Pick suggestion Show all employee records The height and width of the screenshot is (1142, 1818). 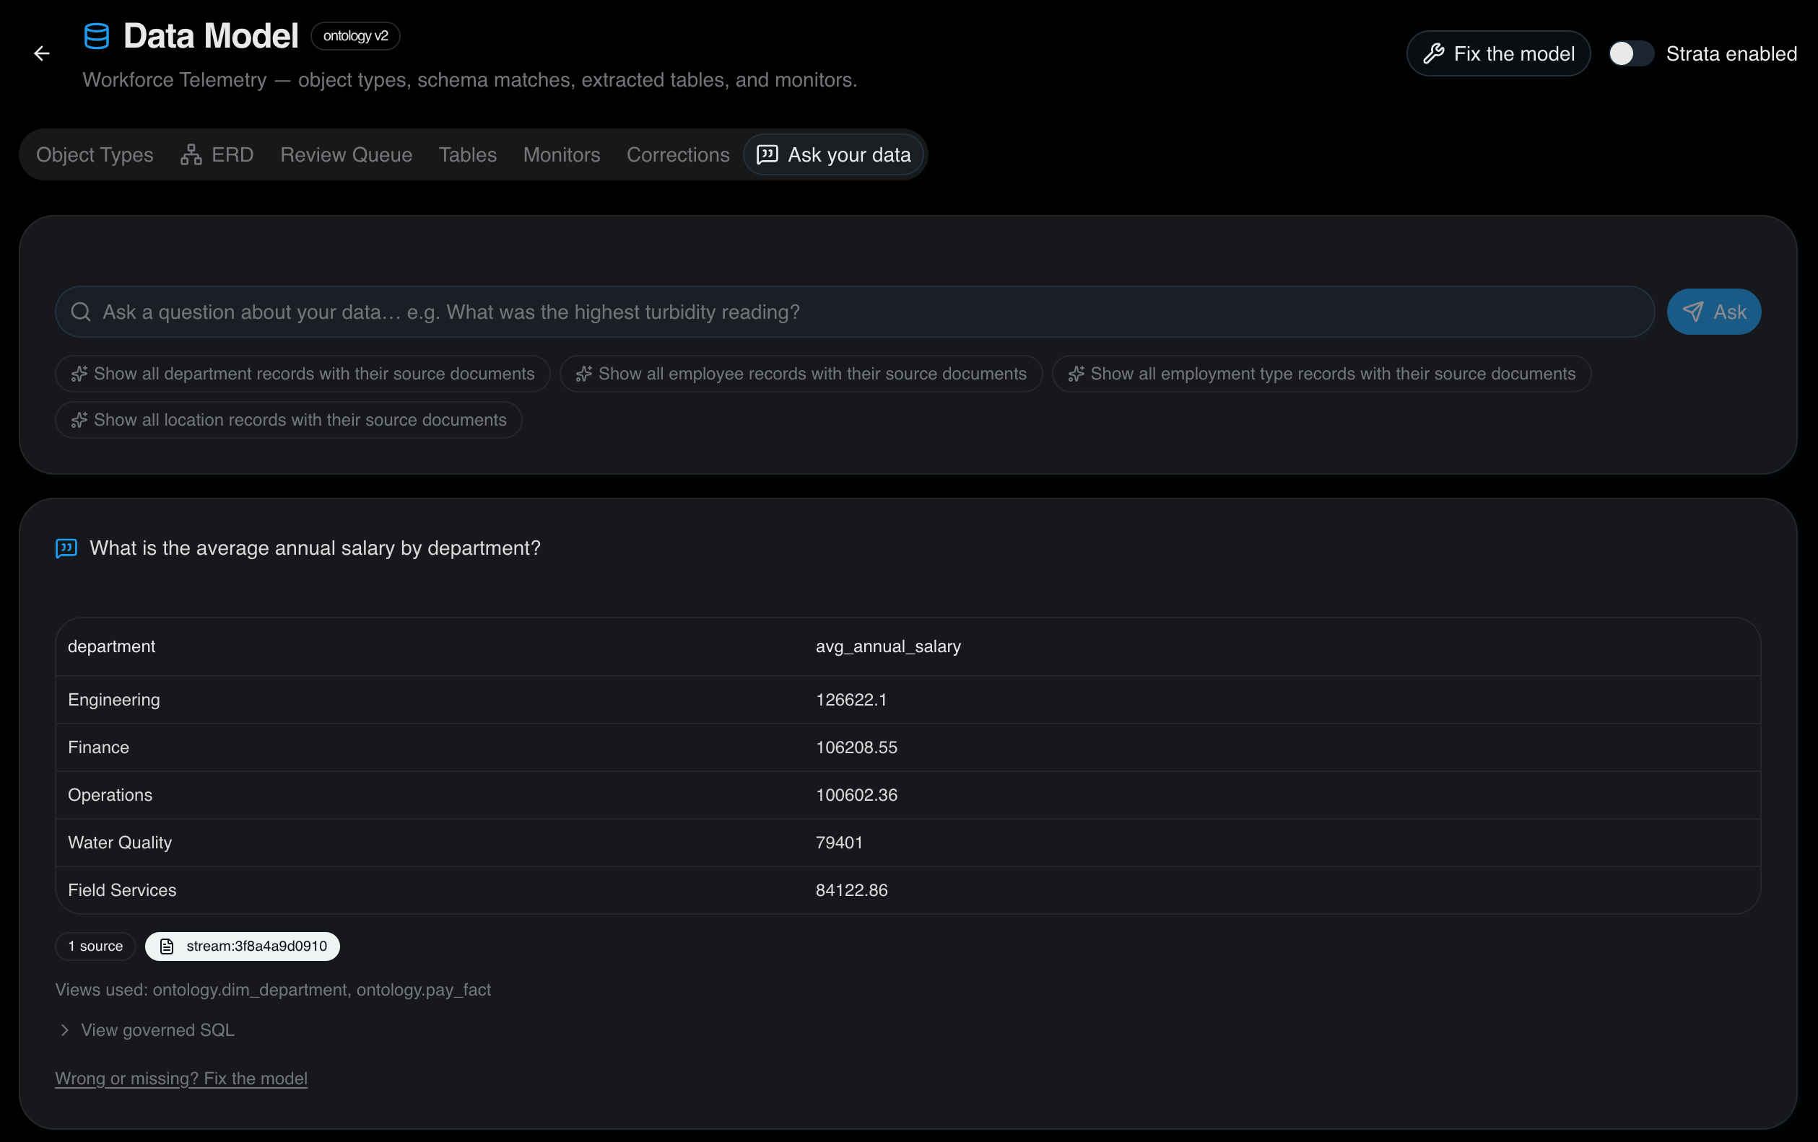[801, 374]
